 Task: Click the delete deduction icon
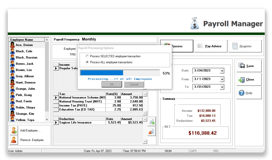click(152, 131)
